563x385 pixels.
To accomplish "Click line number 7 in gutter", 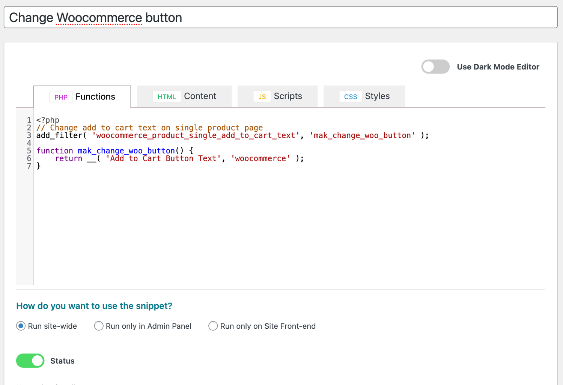I will tap(29, 166).
